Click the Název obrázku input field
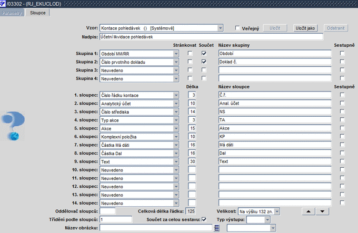Image resolution: width=358 pixels, height=233 pixels. point(156,228)
